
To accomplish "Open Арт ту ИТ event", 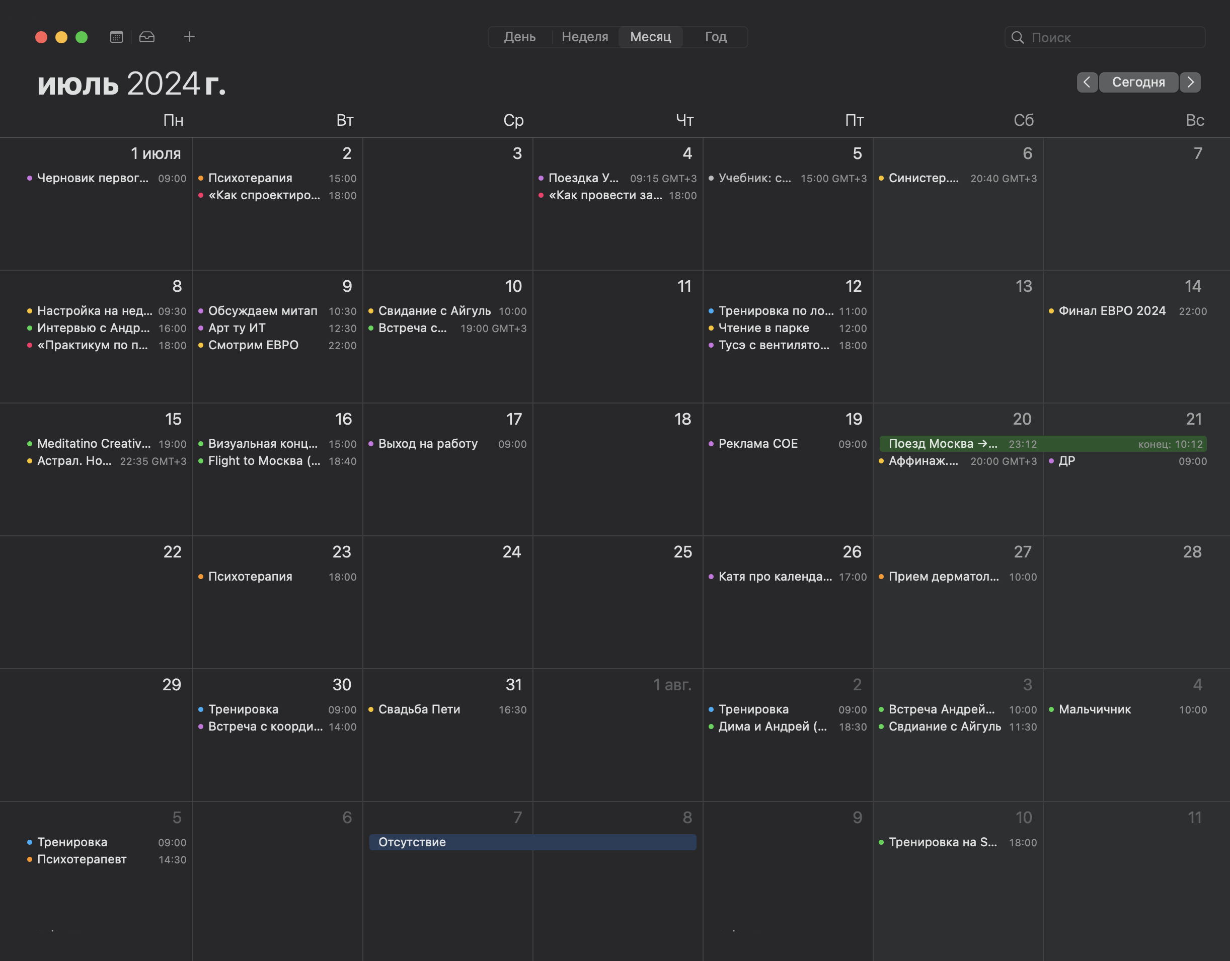I will click(x=277, y=328).
